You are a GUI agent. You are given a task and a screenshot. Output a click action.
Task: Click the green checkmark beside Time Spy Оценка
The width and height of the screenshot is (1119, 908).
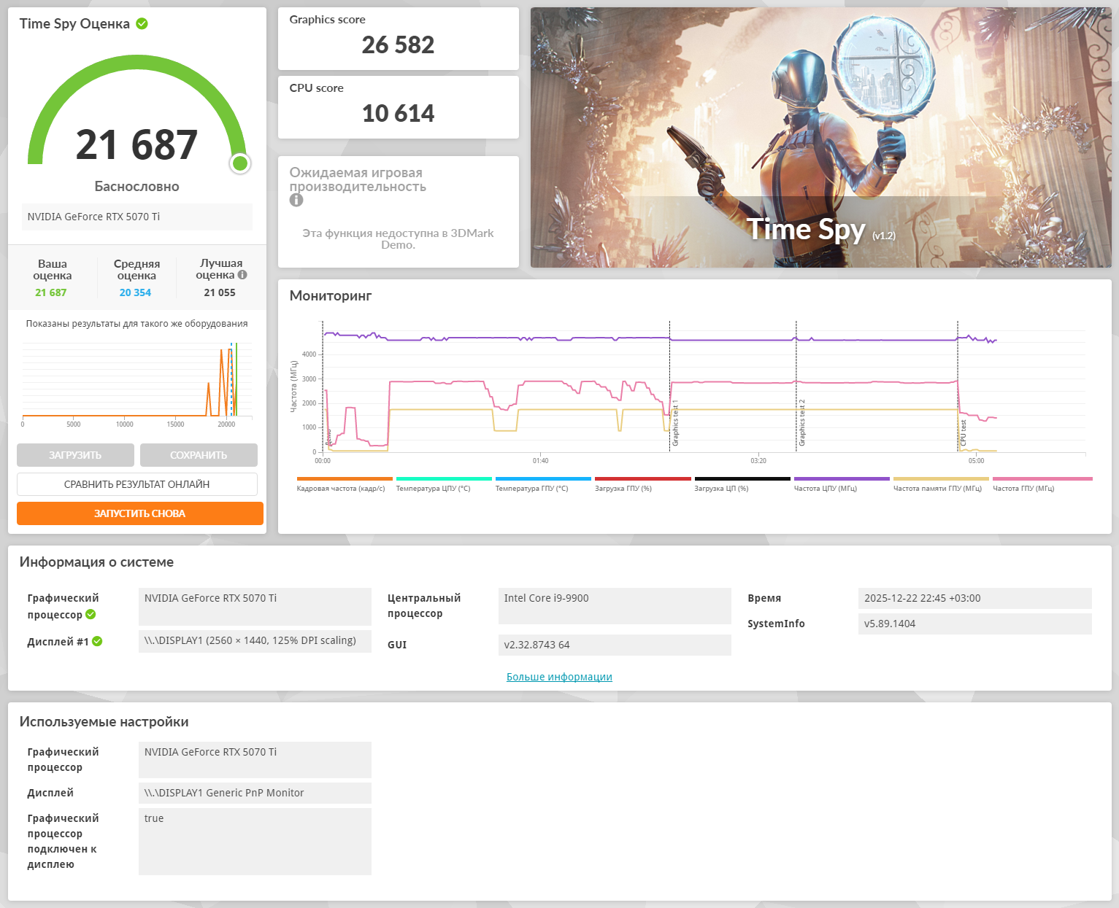tap(142, 23)
